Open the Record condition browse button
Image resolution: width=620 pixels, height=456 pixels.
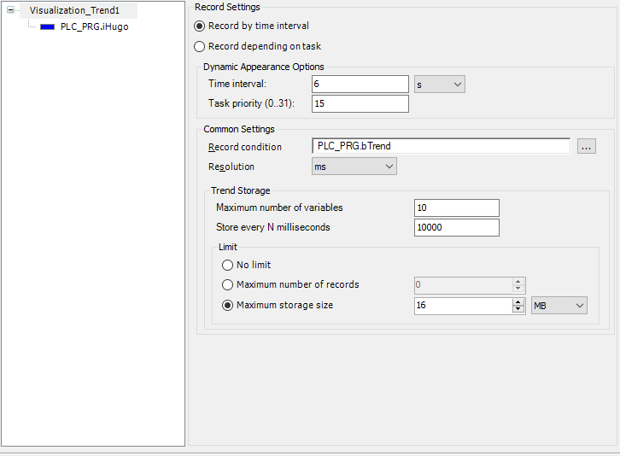click(587, 146)
